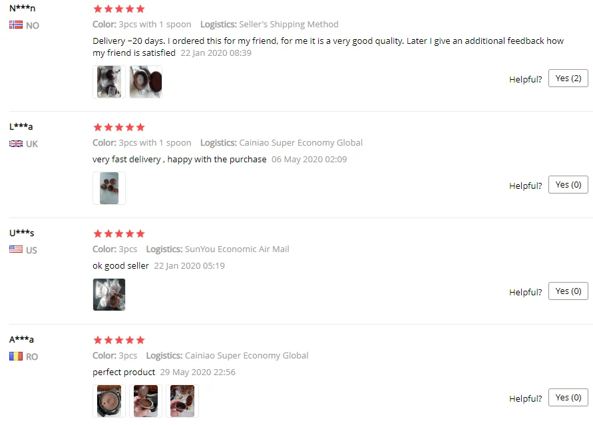Click the star rating on U***s's review
Image resolution: width=593 pixels, height=425 pixels.
(119, 234)
